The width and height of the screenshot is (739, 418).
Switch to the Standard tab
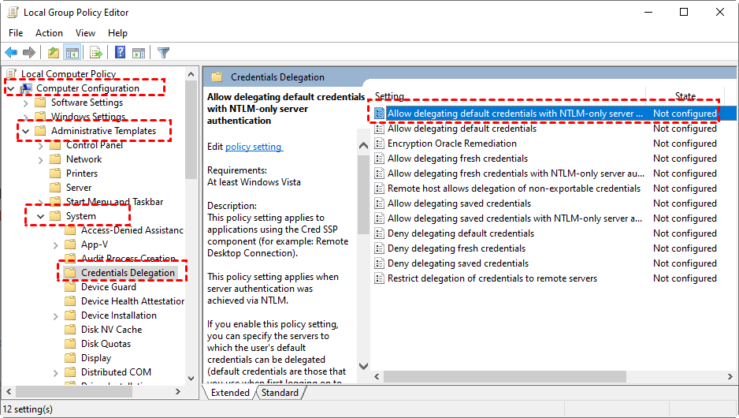280,393
